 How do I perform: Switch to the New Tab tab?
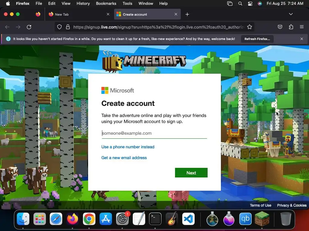[x=79, y=14]
